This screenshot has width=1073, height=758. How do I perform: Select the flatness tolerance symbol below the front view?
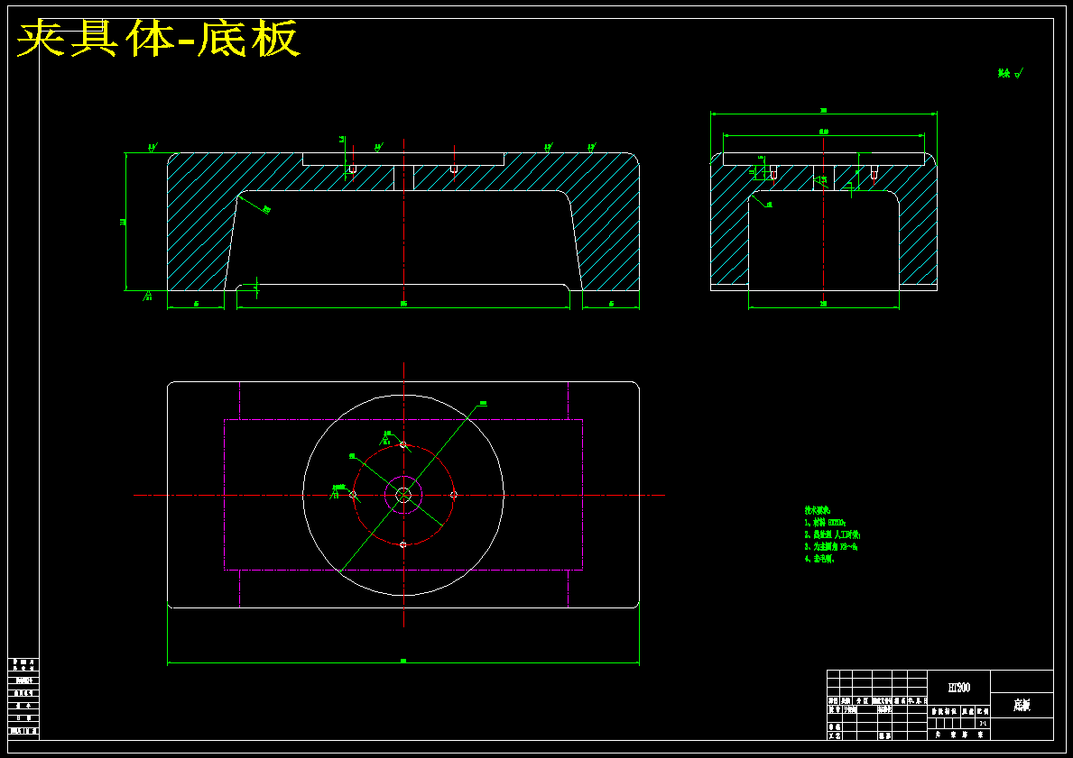148,296
